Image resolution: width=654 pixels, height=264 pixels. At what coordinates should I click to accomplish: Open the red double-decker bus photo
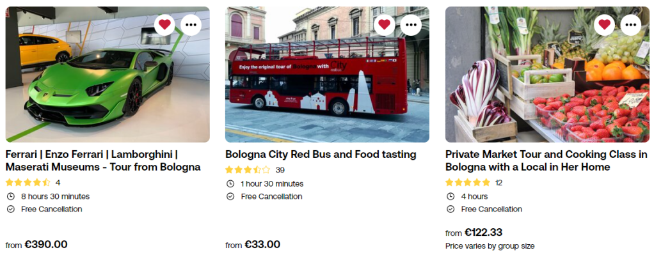coord(327,83)
